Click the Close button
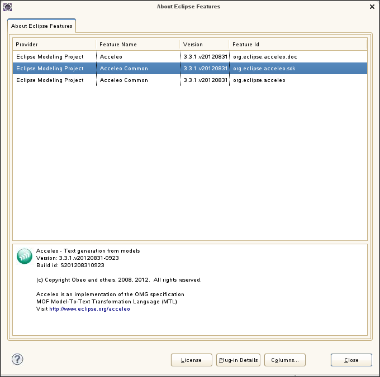The width and height of the screenshot is (380, 377). point(351,360)
